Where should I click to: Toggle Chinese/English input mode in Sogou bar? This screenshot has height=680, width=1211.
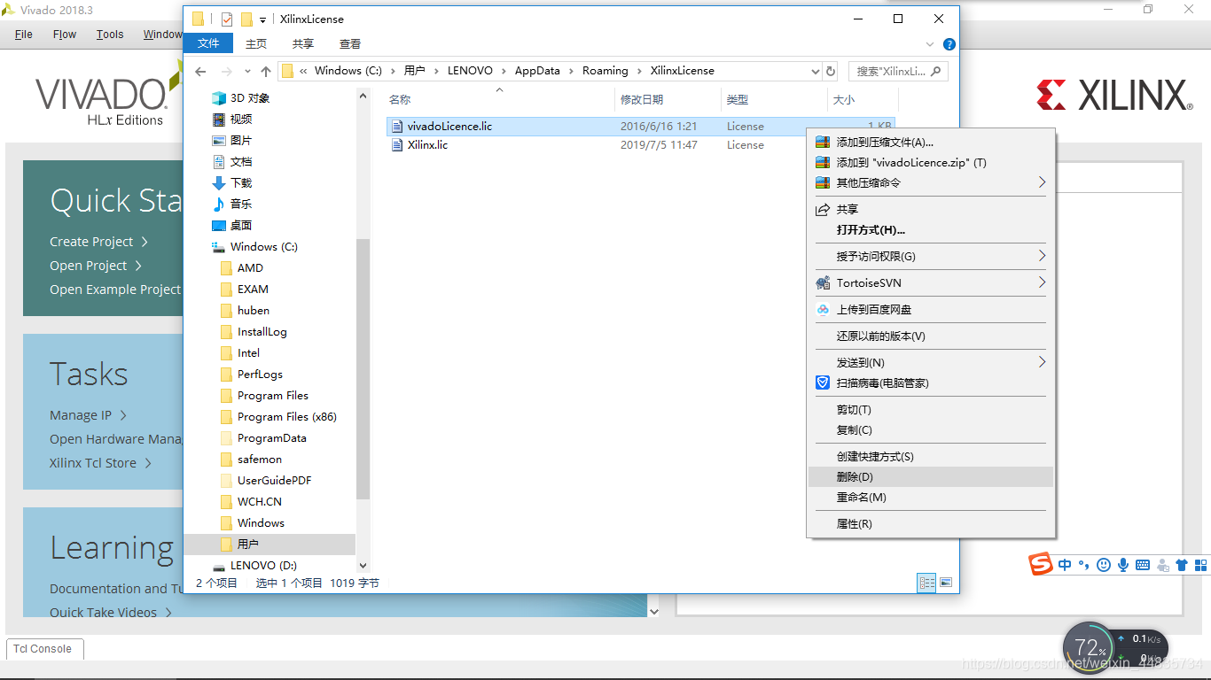click(x=1065, y=564)
